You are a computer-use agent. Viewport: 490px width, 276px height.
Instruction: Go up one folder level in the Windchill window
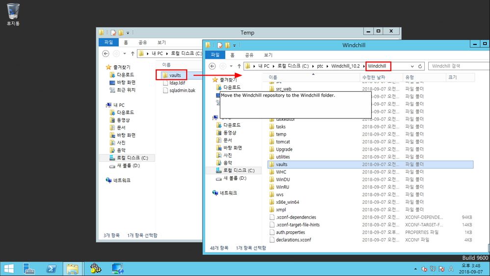pos(239,66)
